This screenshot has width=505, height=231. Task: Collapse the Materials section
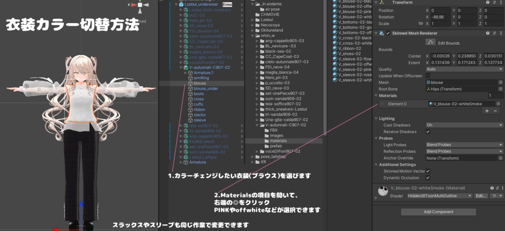pos(376,96)
